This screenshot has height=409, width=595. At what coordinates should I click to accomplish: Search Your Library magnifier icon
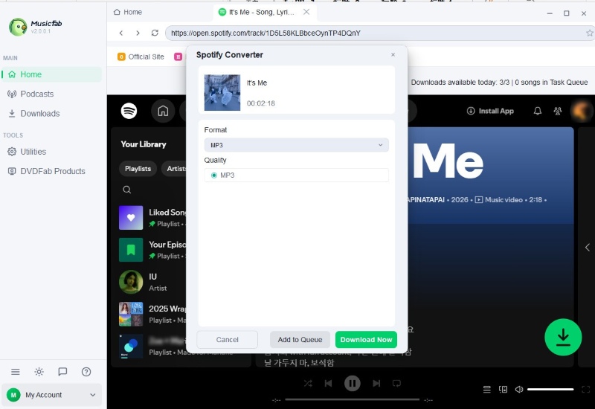point(127,190)
